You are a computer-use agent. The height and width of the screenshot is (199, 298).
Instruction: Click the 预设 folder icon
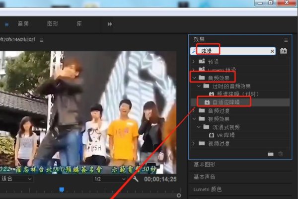tap(202, 61)
